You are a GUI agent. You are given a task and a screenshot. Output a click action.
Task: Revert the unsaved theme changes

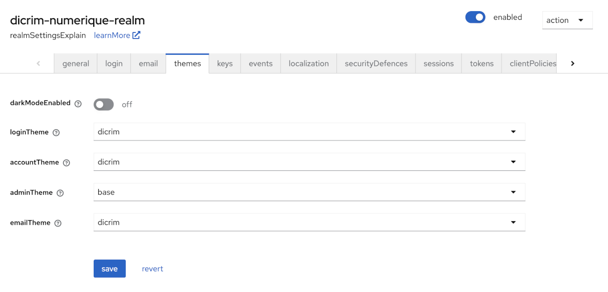click(x=152, y=268)
